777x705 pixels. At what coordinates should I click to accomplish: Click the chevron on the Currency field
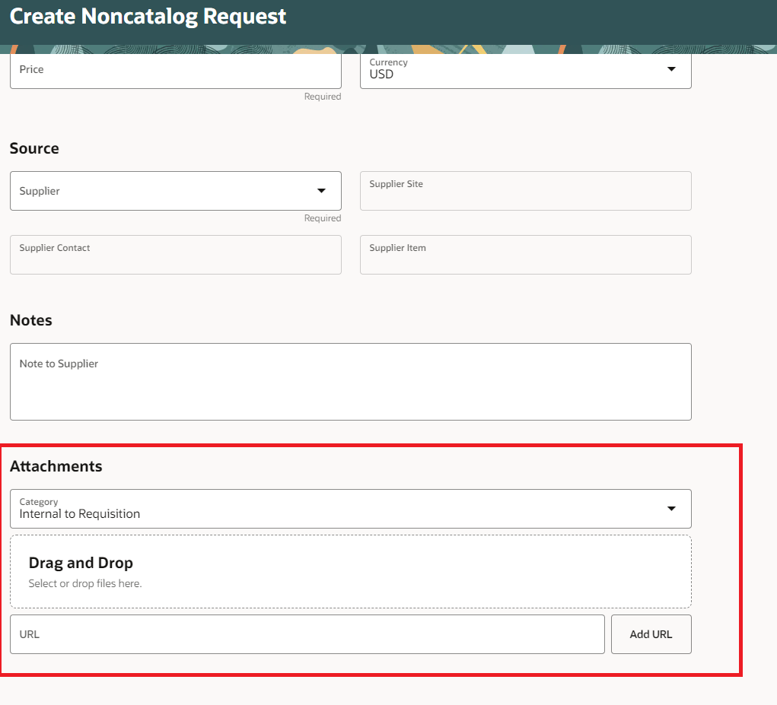670,69
